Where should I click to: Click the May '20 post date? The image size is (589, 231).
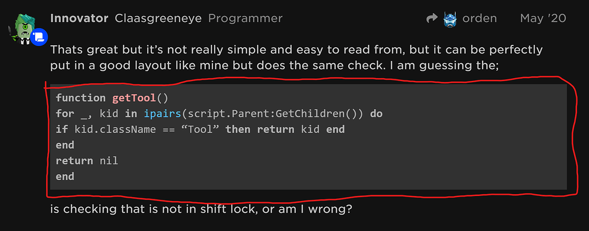tap(543, 18)
